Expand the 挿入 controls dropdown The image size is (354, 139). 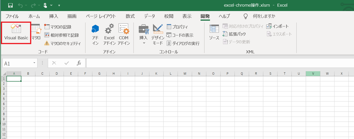point(144,34)
